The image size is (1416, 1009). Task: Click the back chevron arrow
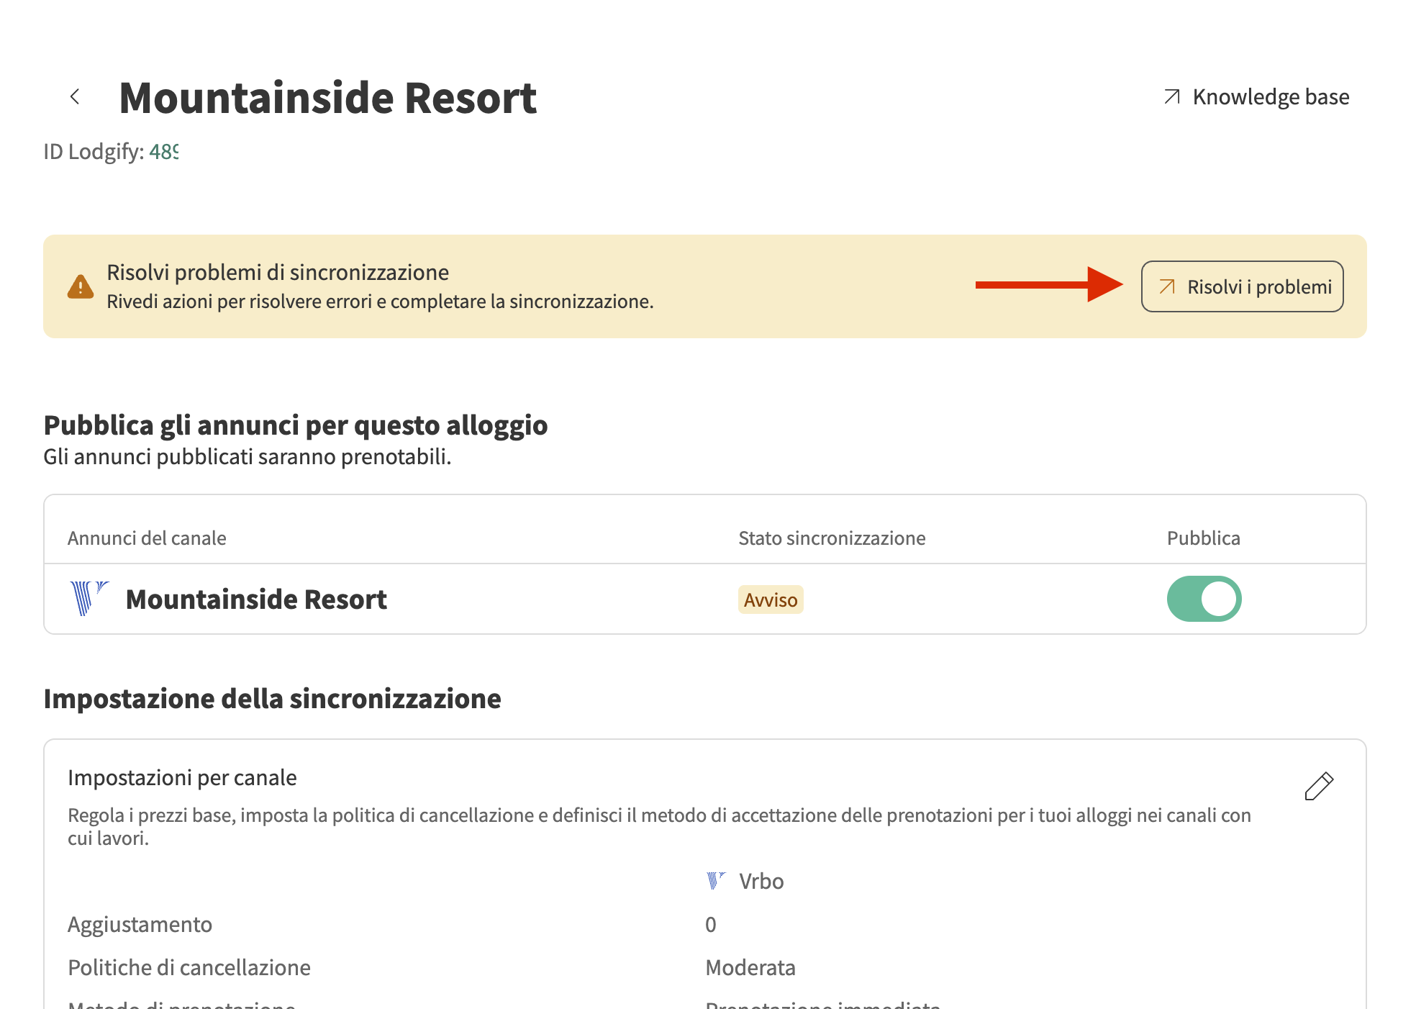[x=75, y=96]
